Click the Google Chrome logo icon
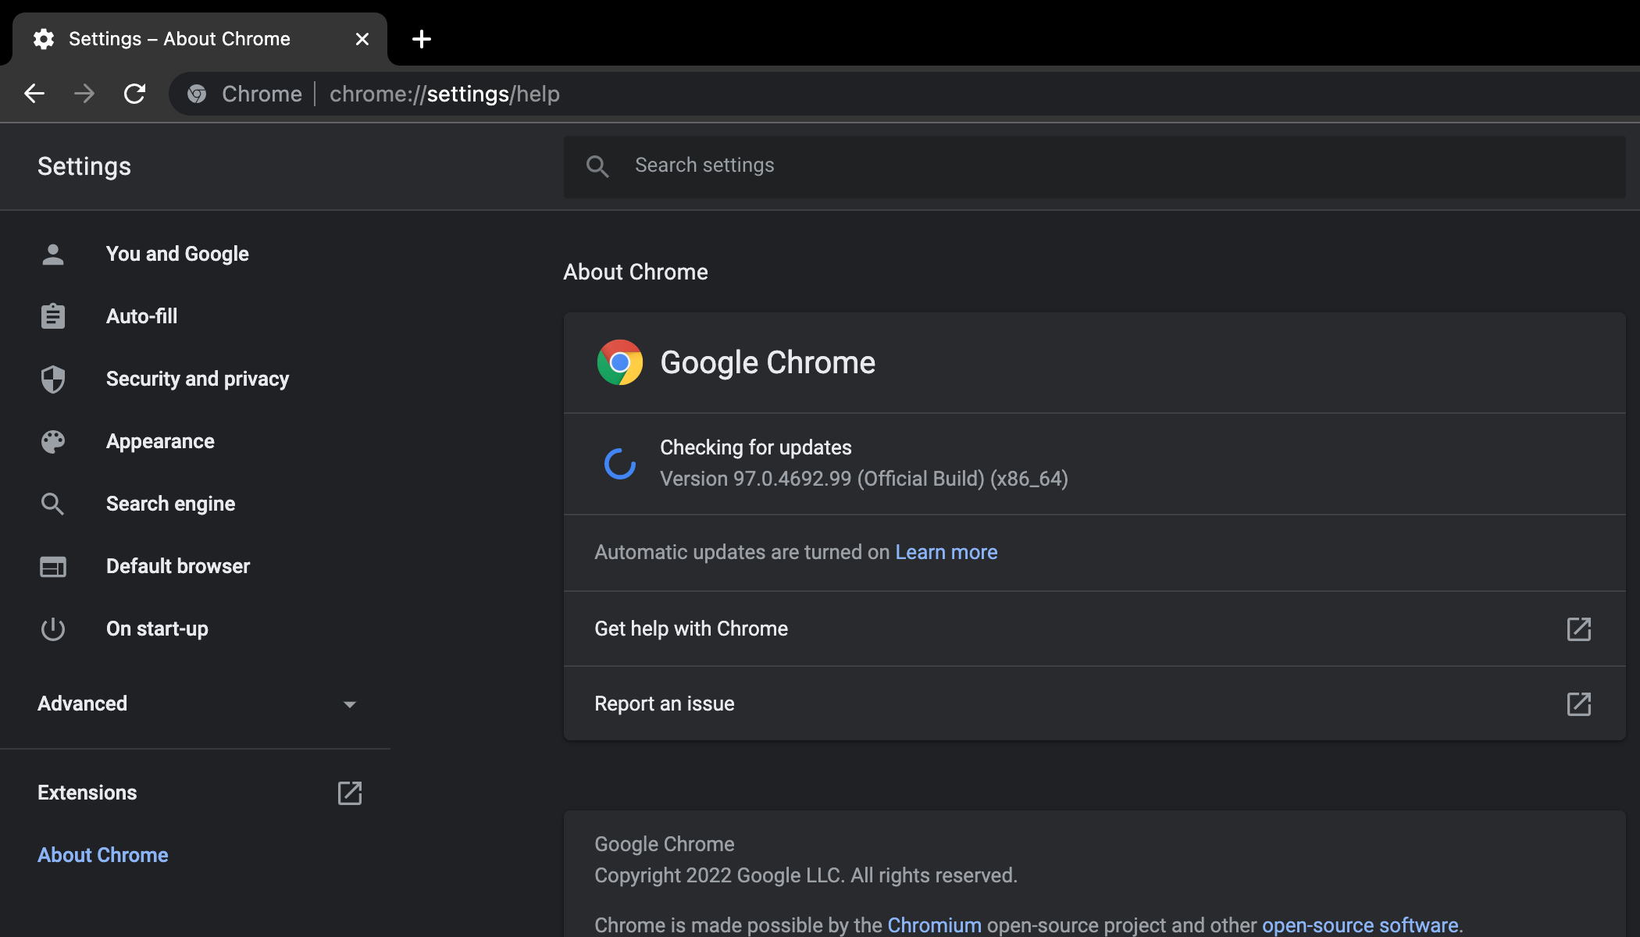The width and height of the screenshot is (1640, 937). click(621, 362)
